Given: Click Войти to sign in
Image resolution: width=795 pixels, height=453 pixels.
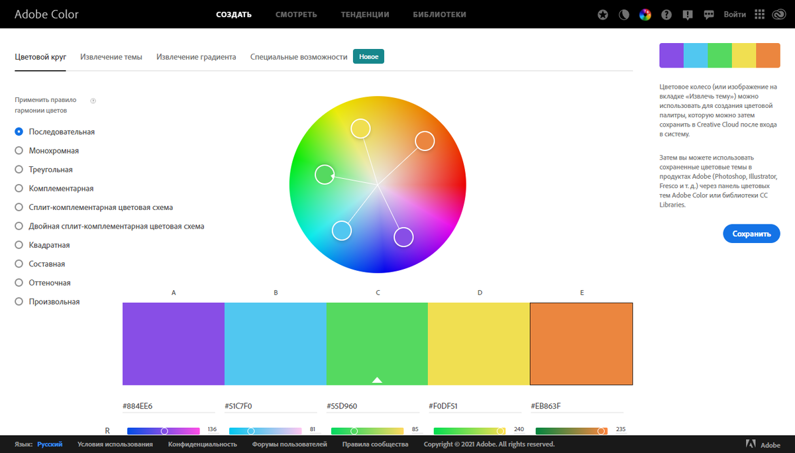Looking at the screenshot, I should click(735, 15).
